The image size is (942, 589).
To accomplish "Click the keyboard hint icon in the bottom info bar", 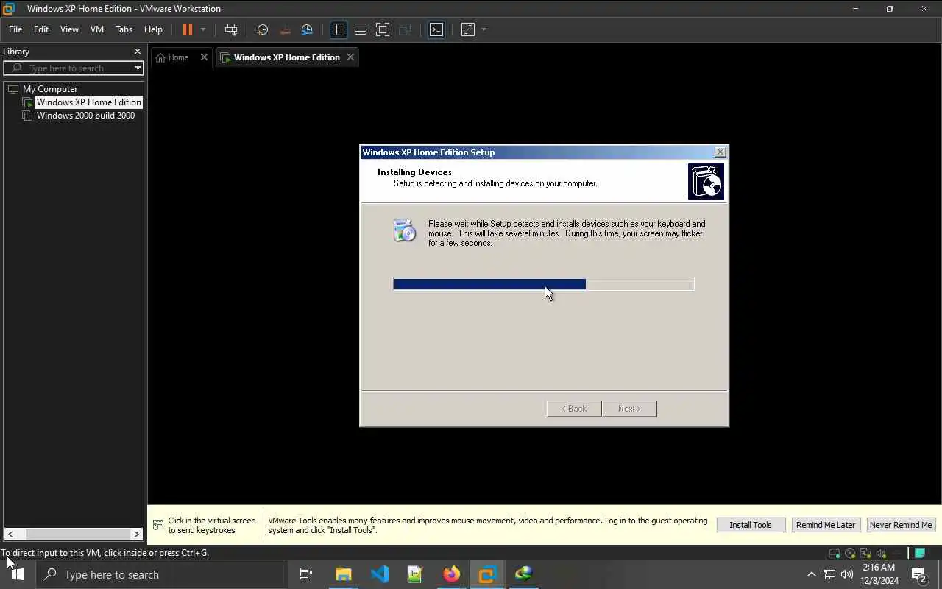I will (158, 525).
